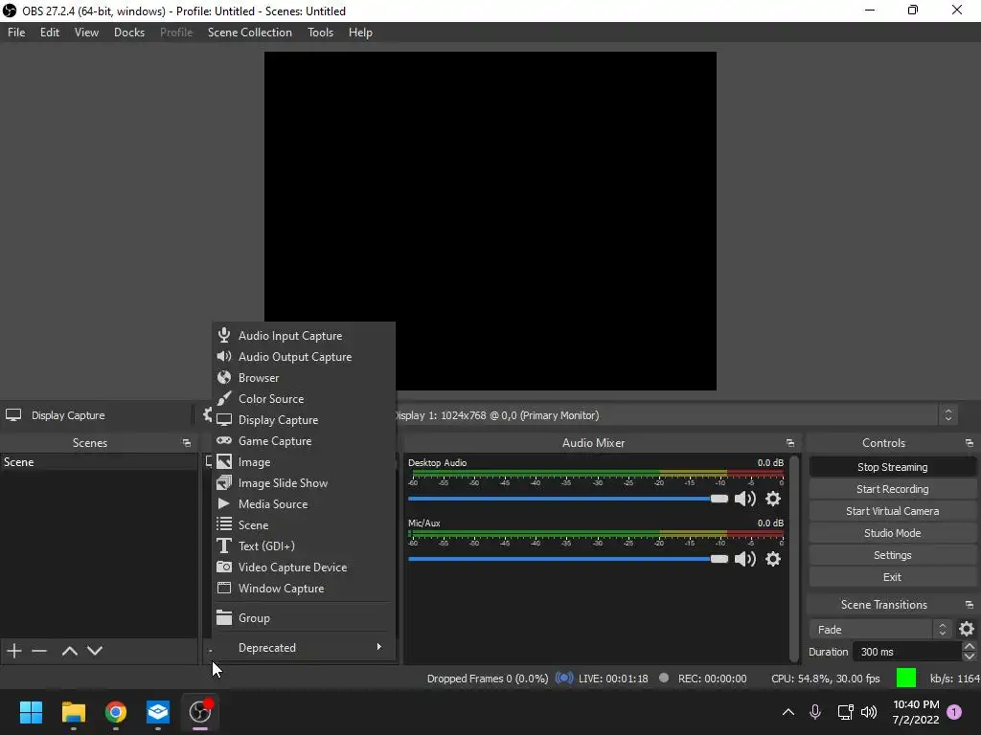
Task: Open the Tools menu
Action: point(320,33)
